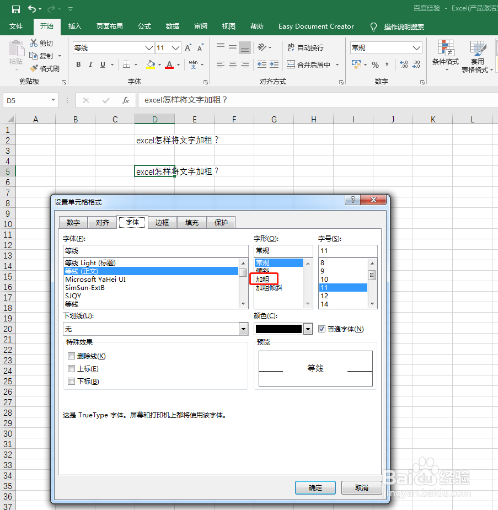This screenshot has height=510, width=498.
Task: Open the 页面布局 ribbon tab
Action: 110,26
